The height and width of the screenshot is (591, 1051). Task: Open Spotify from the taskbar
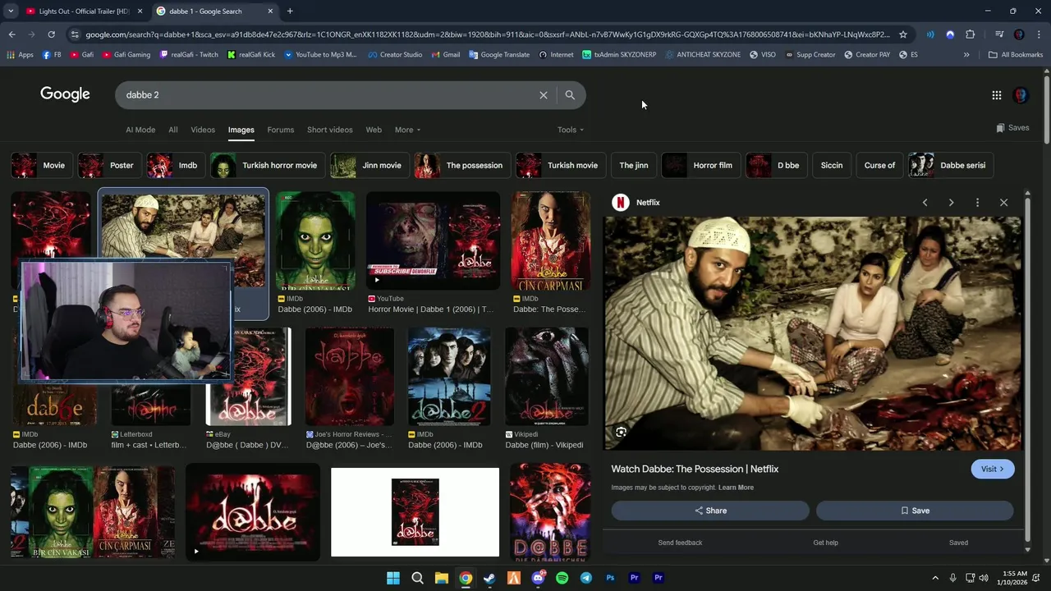(562, 578)
